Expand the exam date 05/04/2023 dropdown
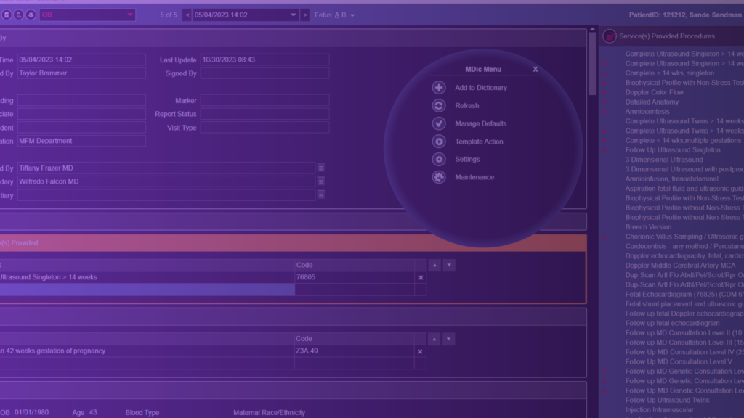This screenshot has width=744, height=418. pos(293,14)
